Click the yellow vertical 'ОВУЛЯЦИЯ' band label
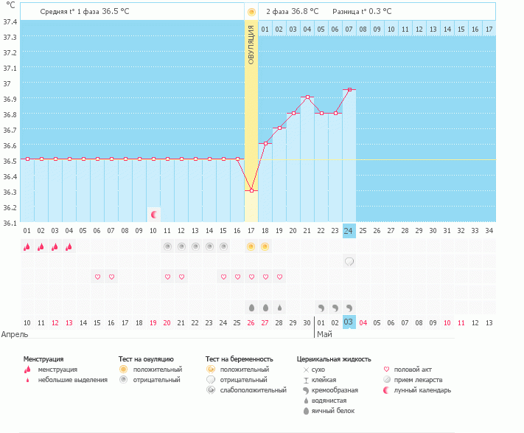Image resolution: width=524 pixels, height=433 pixels. pyautogui.click(x=251, y=44)
